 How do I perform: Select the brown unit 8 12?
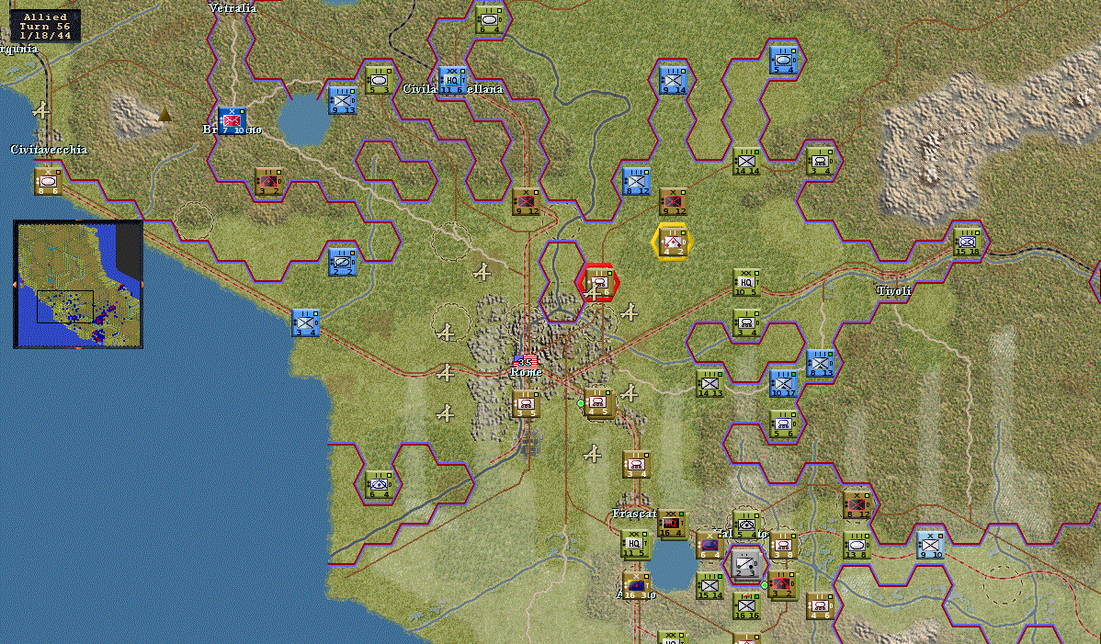(x=857, y=503)
